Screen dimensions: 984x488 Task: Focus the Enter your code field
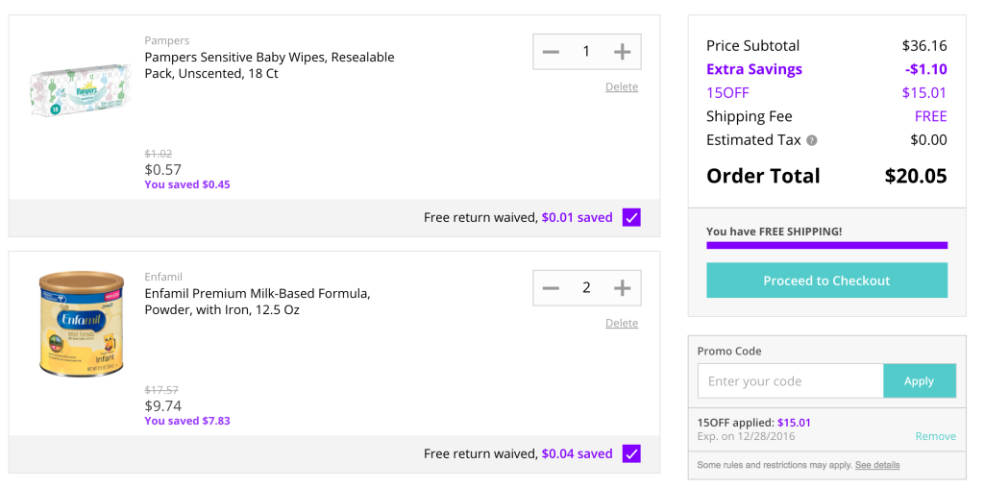791,380
